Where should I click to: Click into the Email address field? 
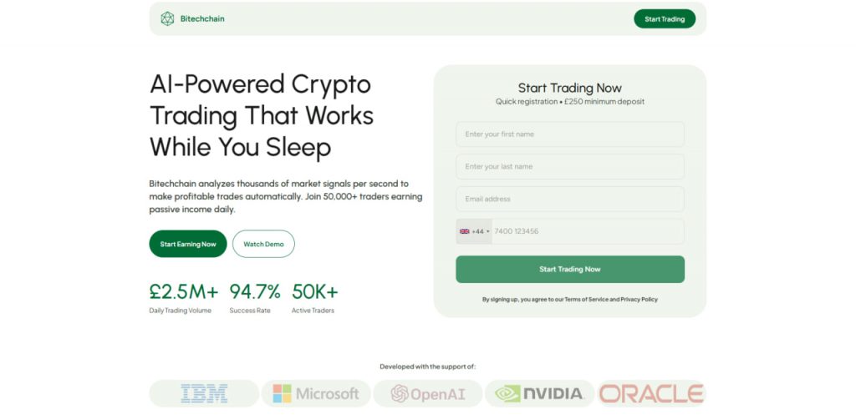tap(569, 199)
